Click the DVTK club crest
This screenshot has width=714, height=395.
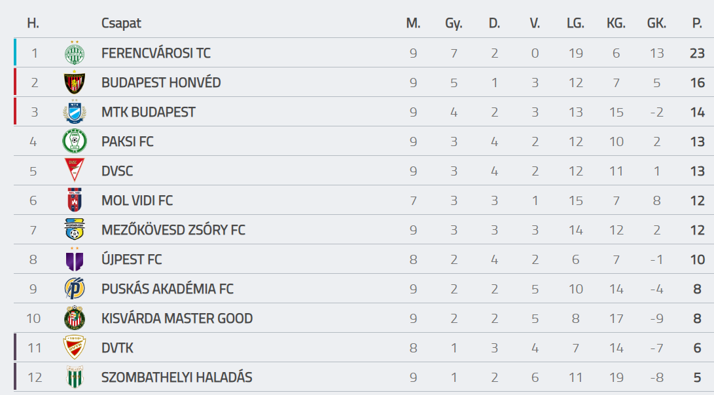tap(74, 348)
